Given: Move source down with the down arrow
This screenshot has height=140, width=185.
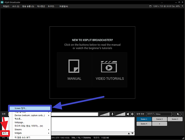Looking at the screenshot, I should click(x=133, y=133).
